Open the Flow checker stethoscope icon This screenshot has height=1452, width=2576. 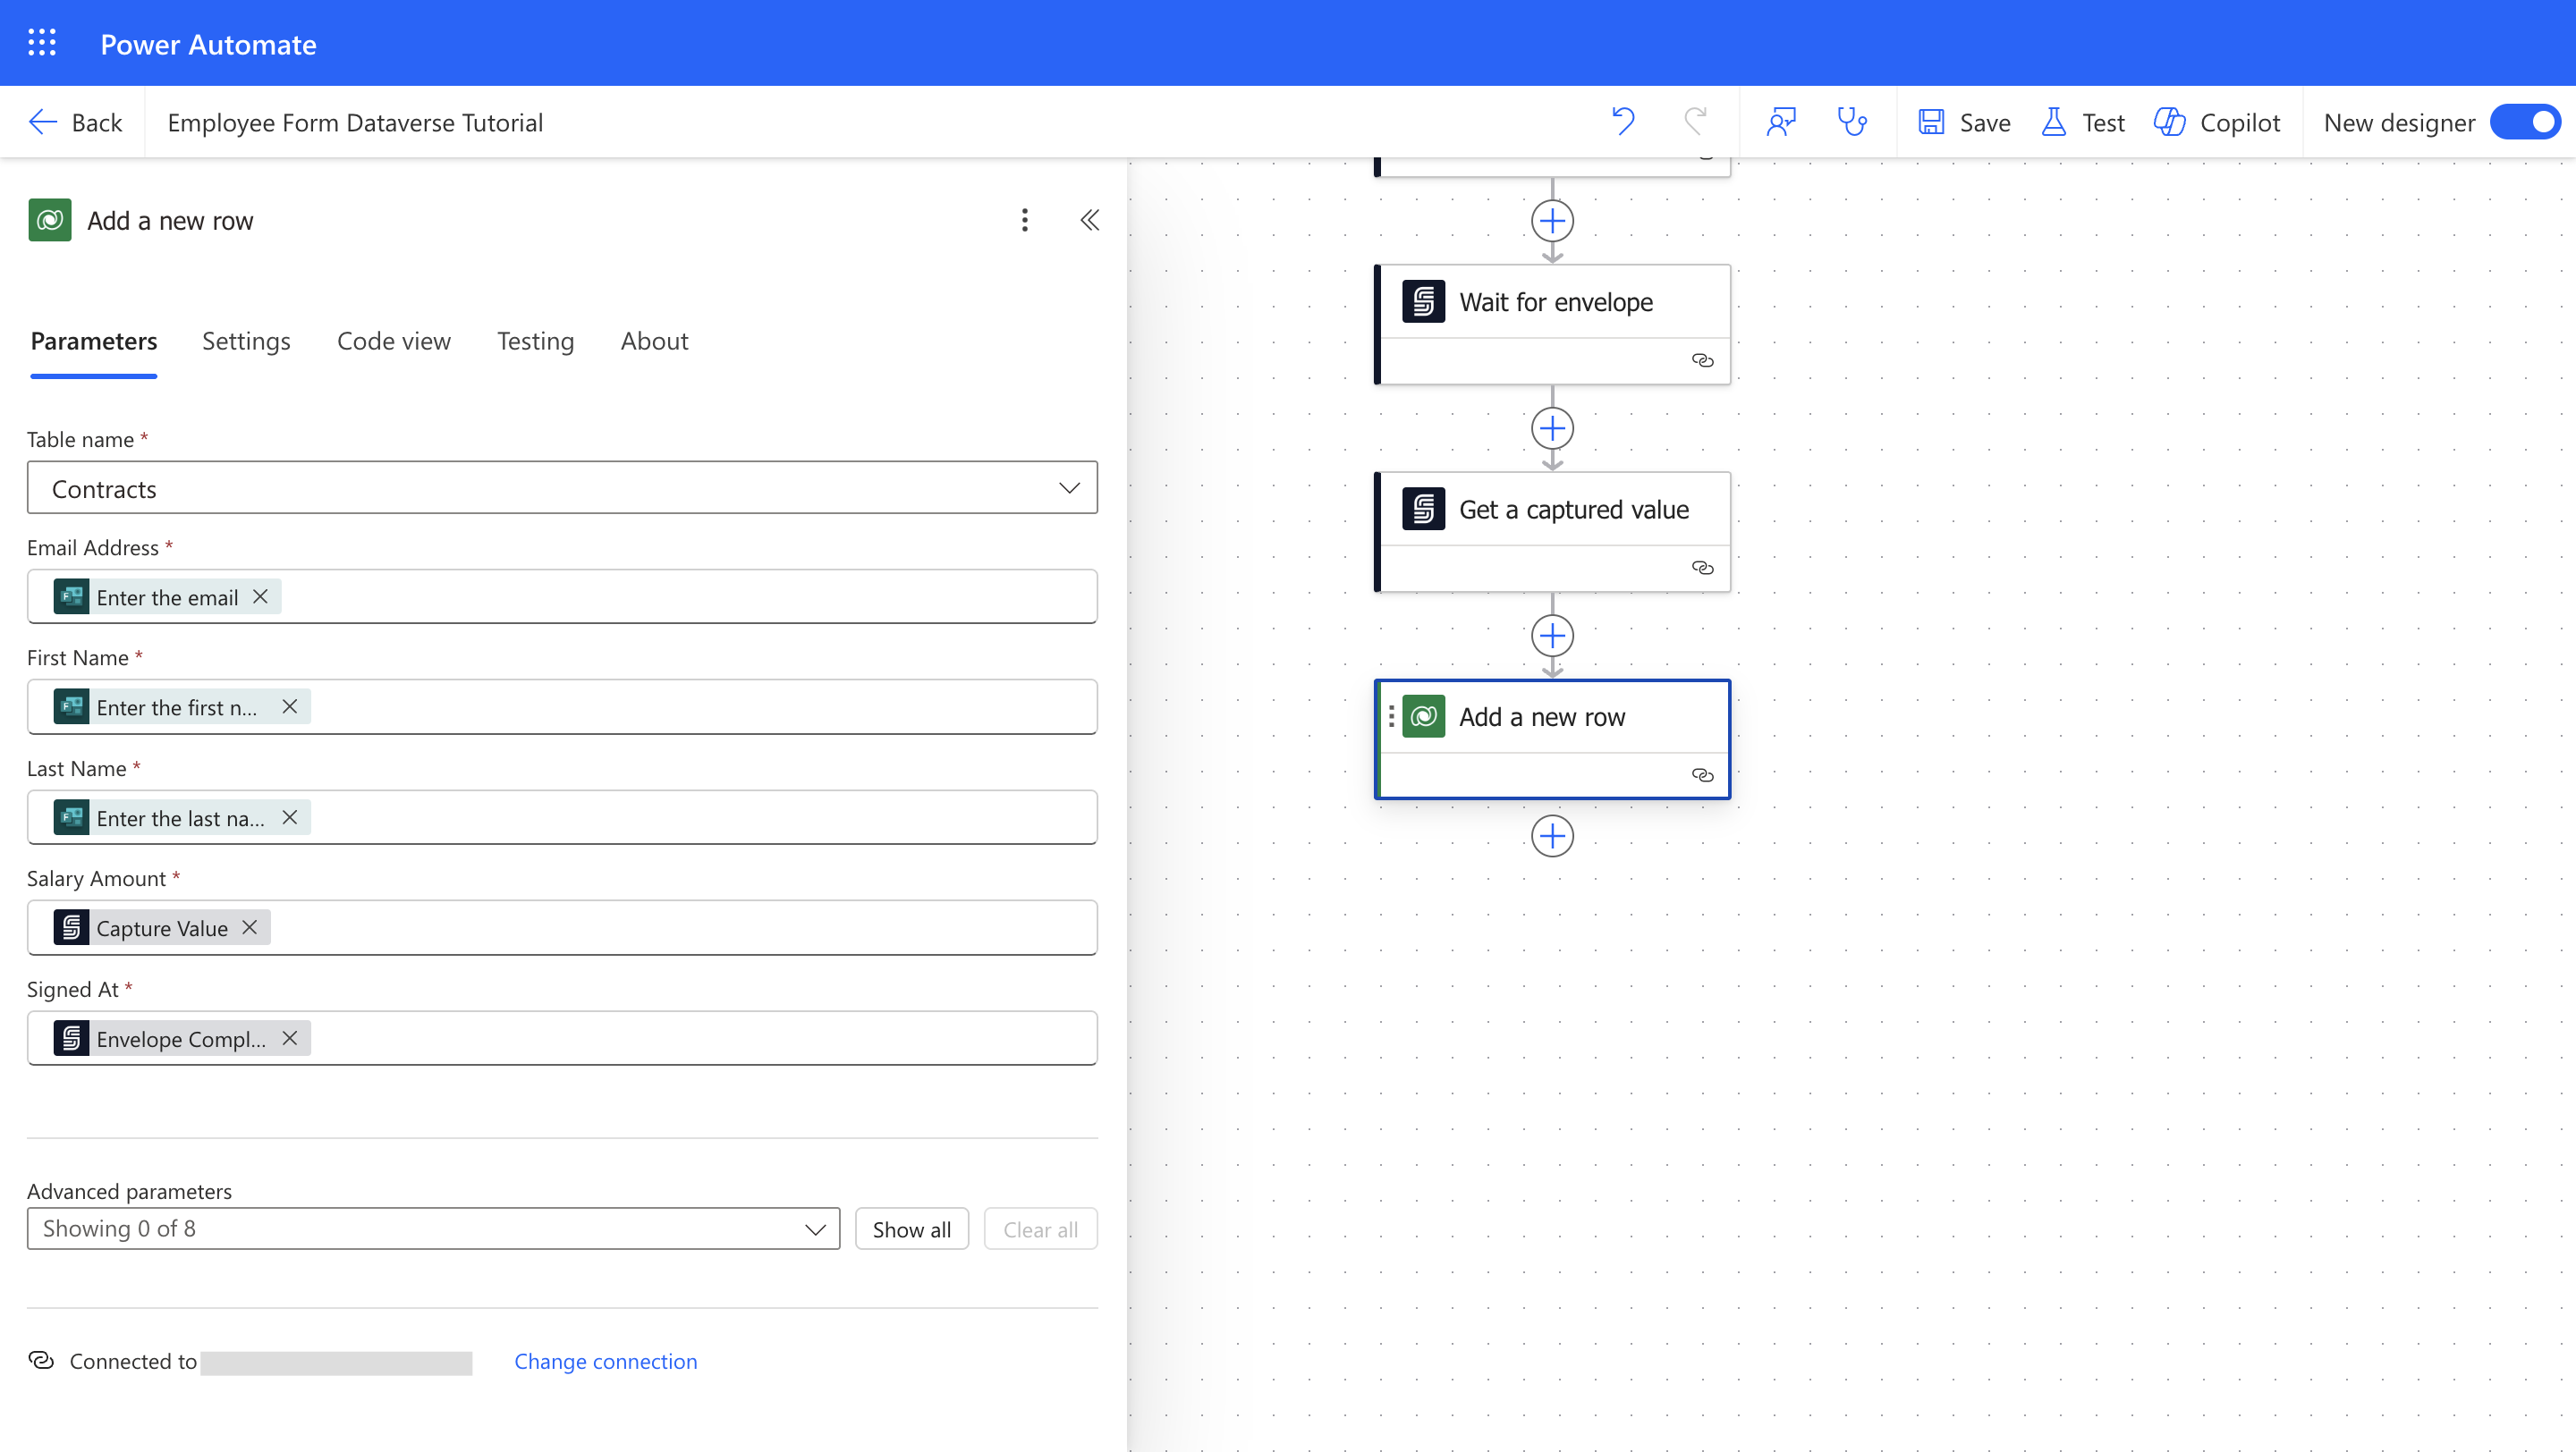pos(1852,122)
